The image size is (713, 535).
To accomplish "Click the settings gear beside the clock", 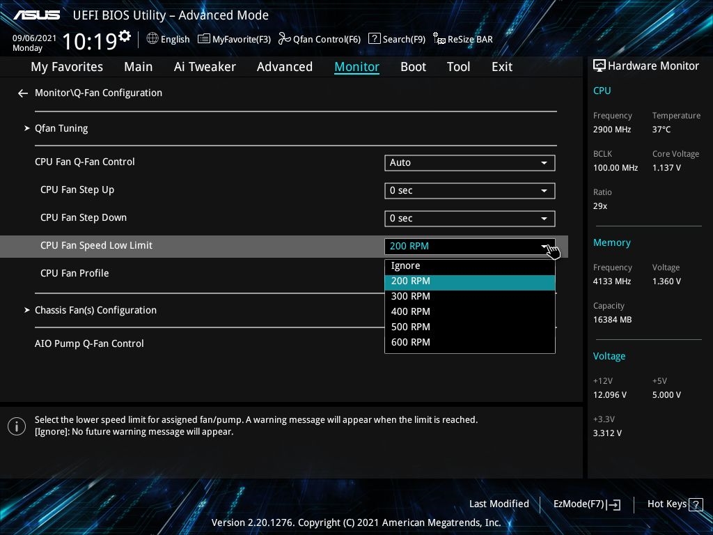I will (x=125, y=36).
